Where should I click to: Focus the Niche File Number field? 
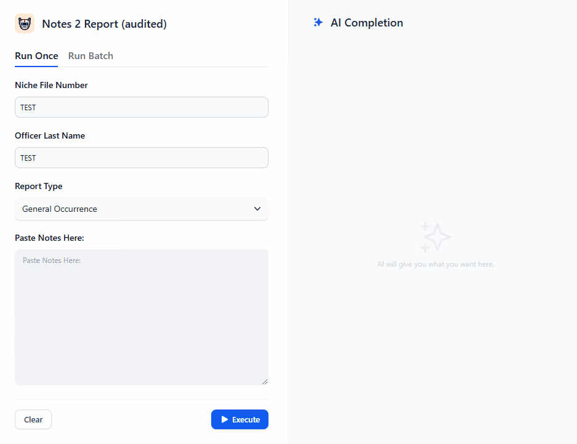point(141,107)
